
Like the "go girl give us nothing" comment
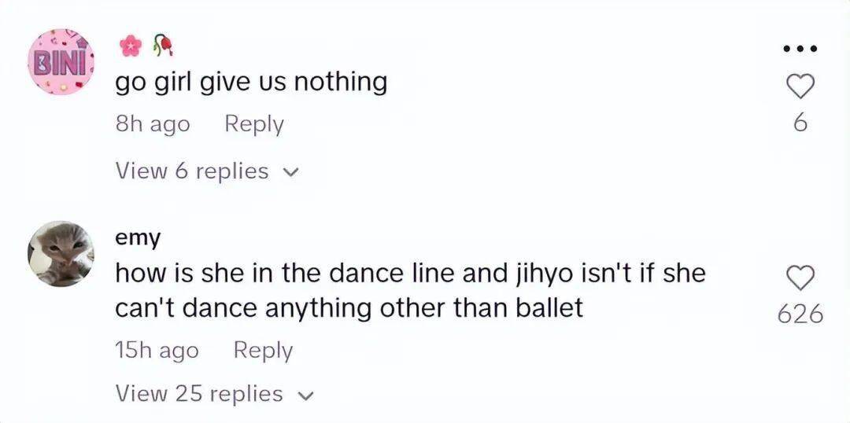pyautogui.click(x=800, y=87)
